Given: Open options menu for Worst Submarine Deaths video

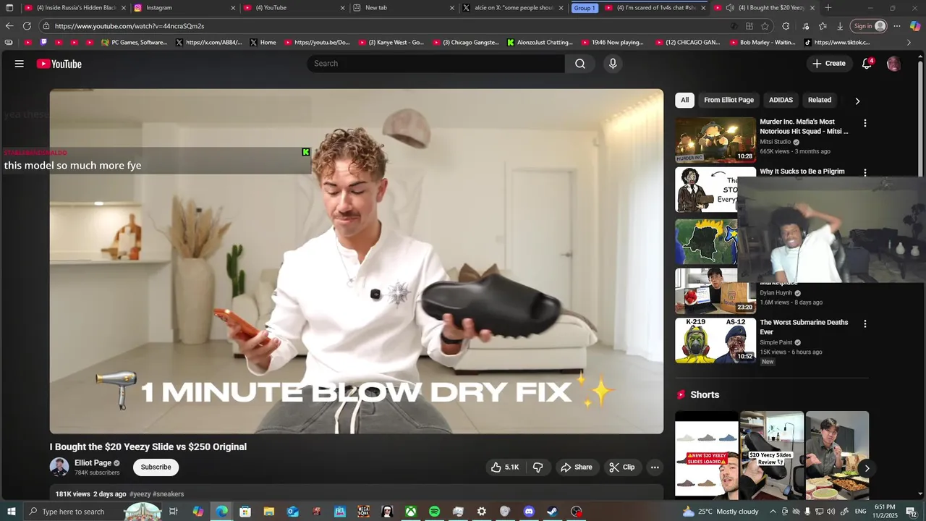Looking at the screenshot, I should coord(865,323).
